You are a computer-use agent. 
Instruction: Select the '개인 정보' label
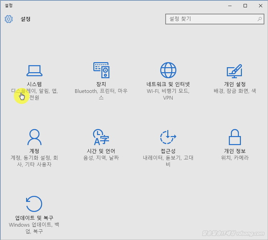(x=235, y=151)
